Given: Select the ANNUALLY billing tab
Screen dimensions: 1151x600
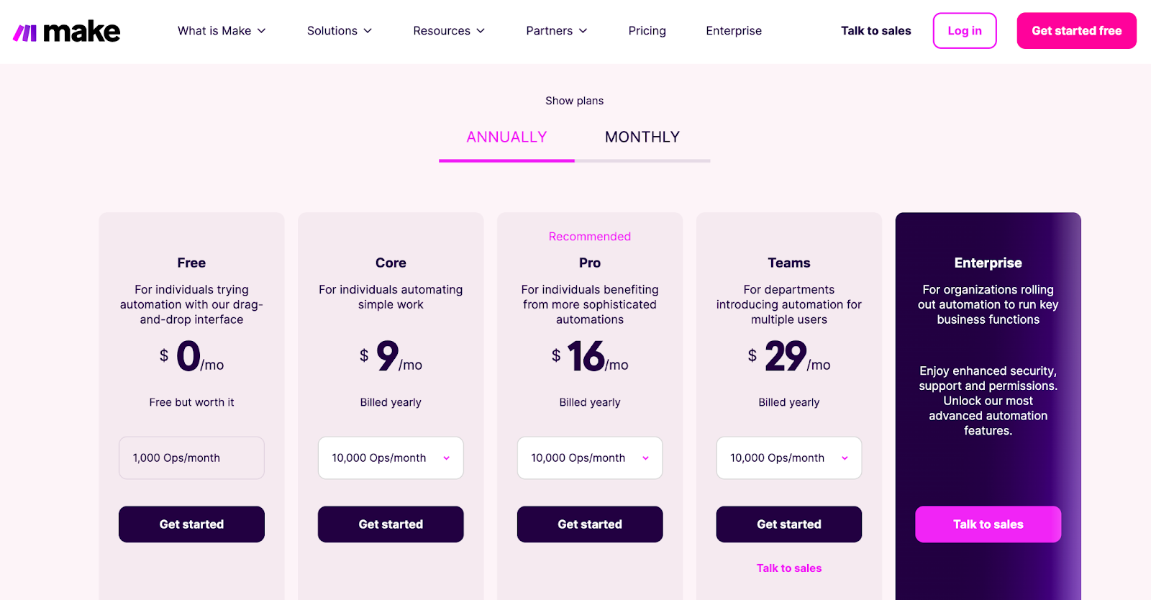Looking at the screenshot, I should point(506,137).
